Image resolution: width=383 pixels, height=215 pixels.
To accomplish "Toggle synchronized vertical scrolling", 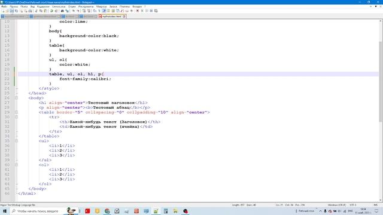I will (x=84, y=11).
